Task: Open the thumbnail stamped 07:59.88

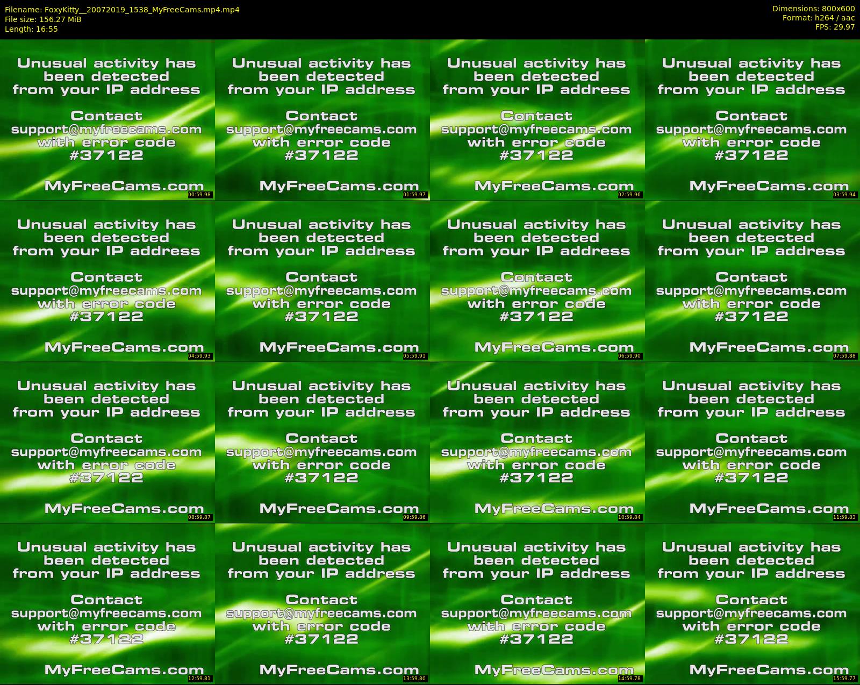Action: [x=752, y=281]
